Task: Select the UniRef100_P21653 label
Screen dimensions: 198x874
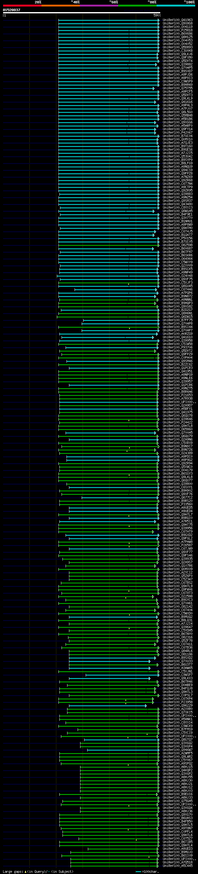Action: pyautogui.click(x=178, y=395)
